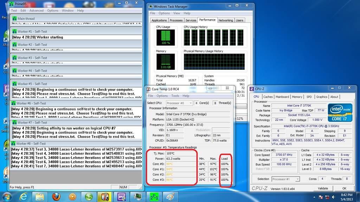Open the Windows Start menu orb

[7, 197]
